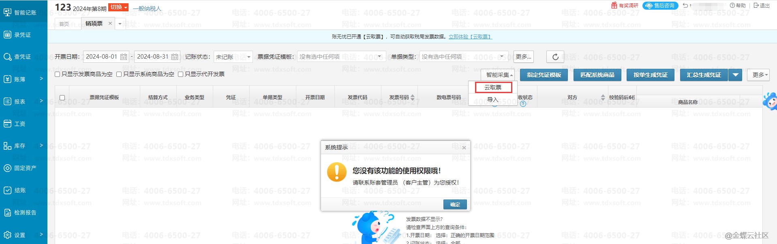Expand the 票据凭证模板 dropdown
This screenshot has width=777, height=244.
point(341,57)
